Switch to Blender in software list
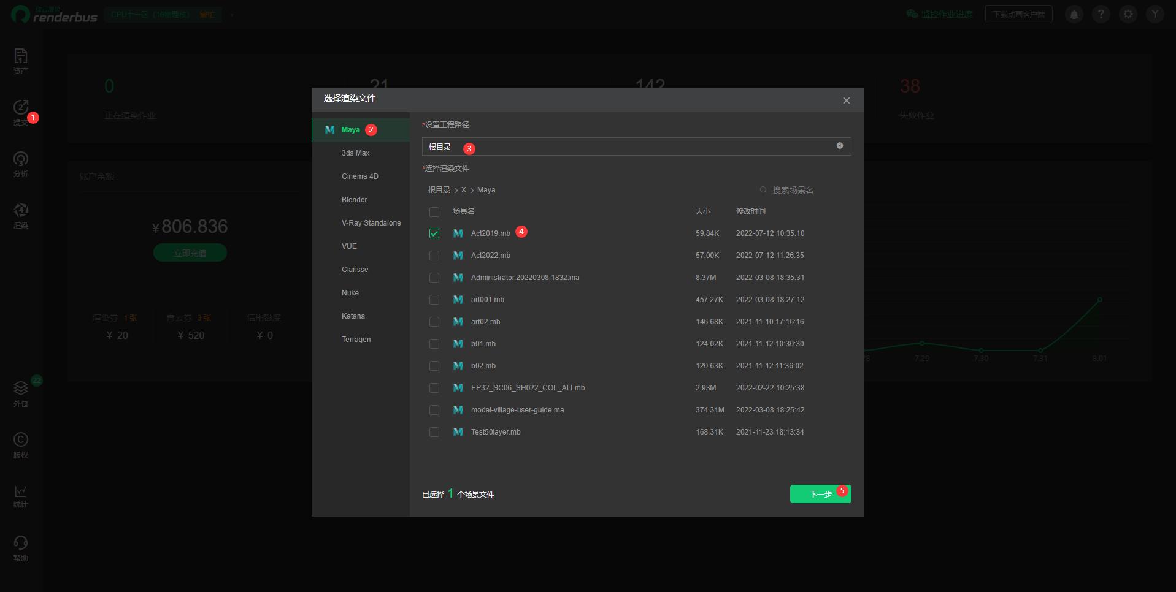This screenshot has height=592, width=1176. [355, 200]
